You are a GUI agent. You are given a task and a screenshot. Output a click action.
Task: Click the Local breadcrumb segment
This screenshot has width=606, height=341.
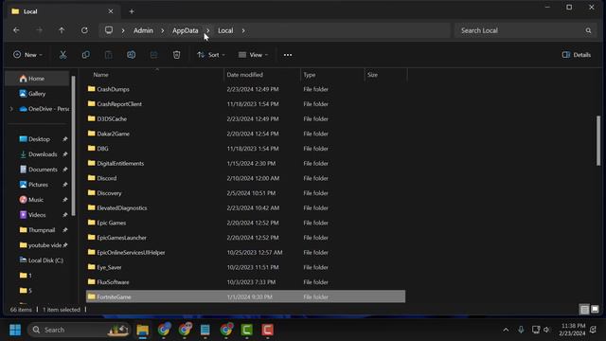point(225,30)
